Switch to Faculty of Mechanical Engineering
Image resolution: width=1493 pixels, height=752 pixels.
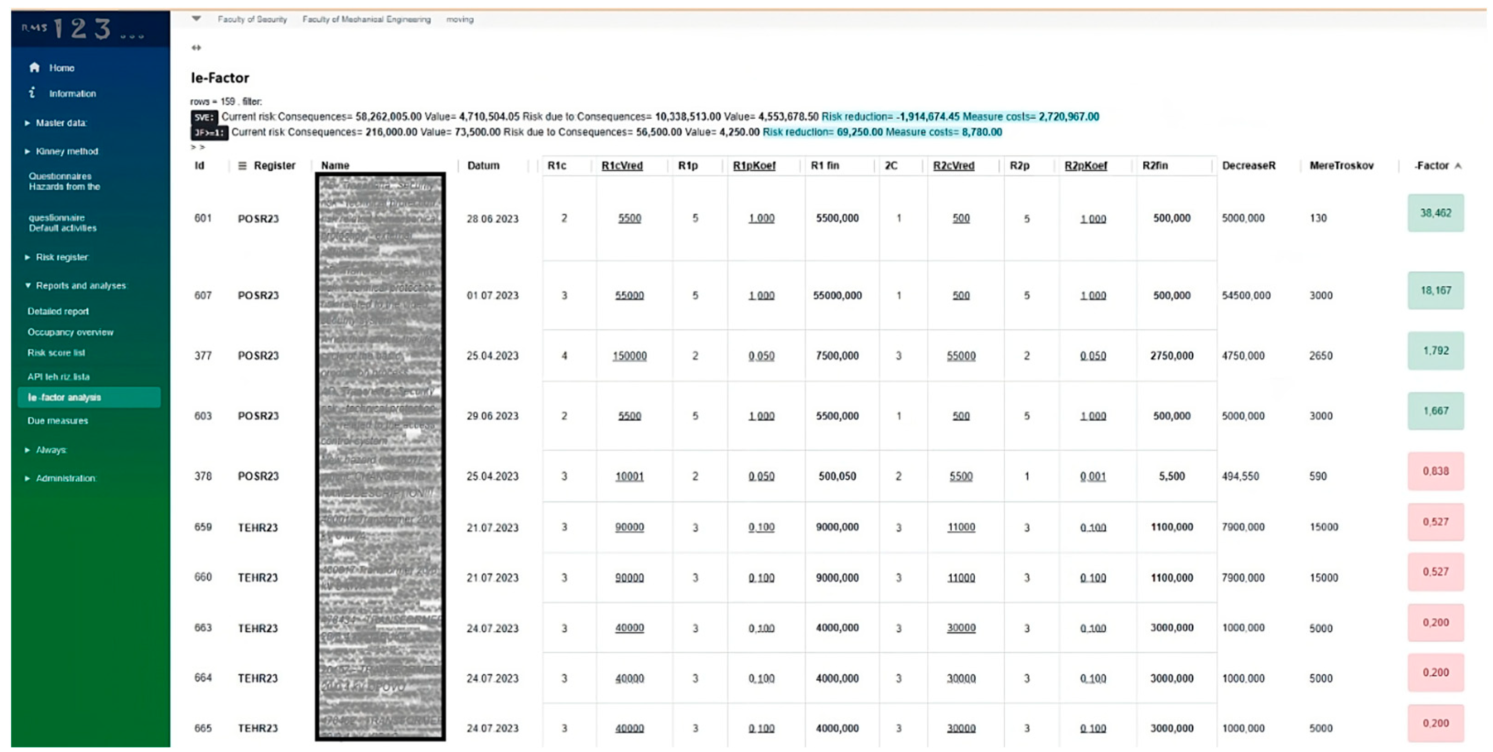coord(366,19)
